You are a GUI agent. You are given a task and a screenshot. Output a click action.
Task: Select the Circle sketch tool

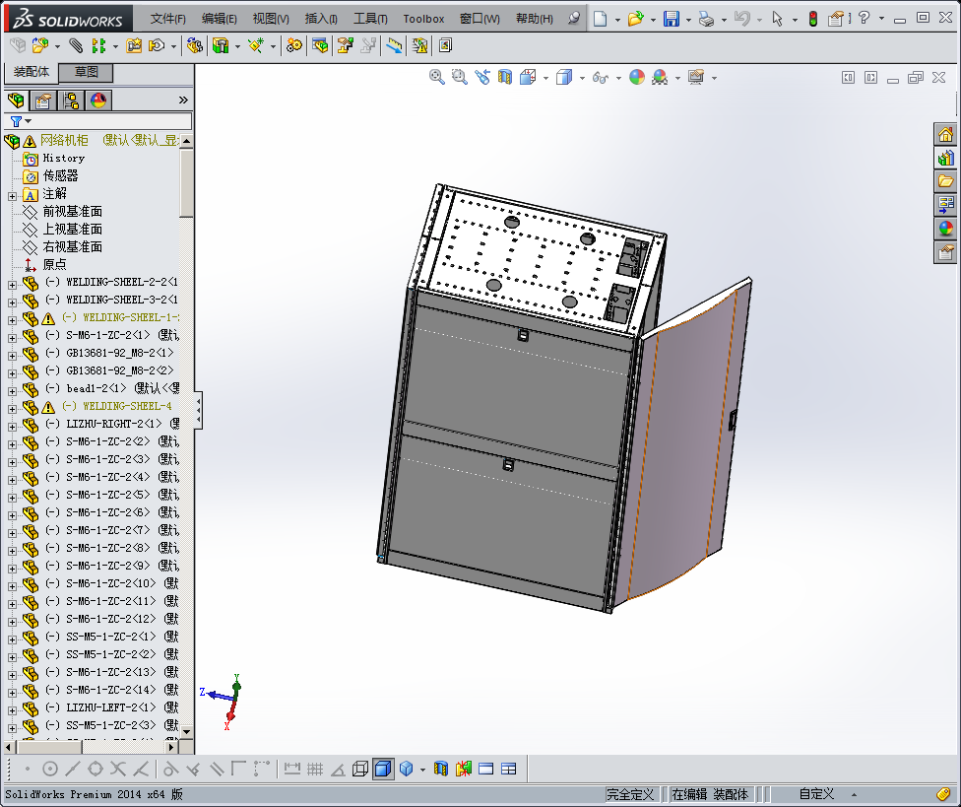50,769
